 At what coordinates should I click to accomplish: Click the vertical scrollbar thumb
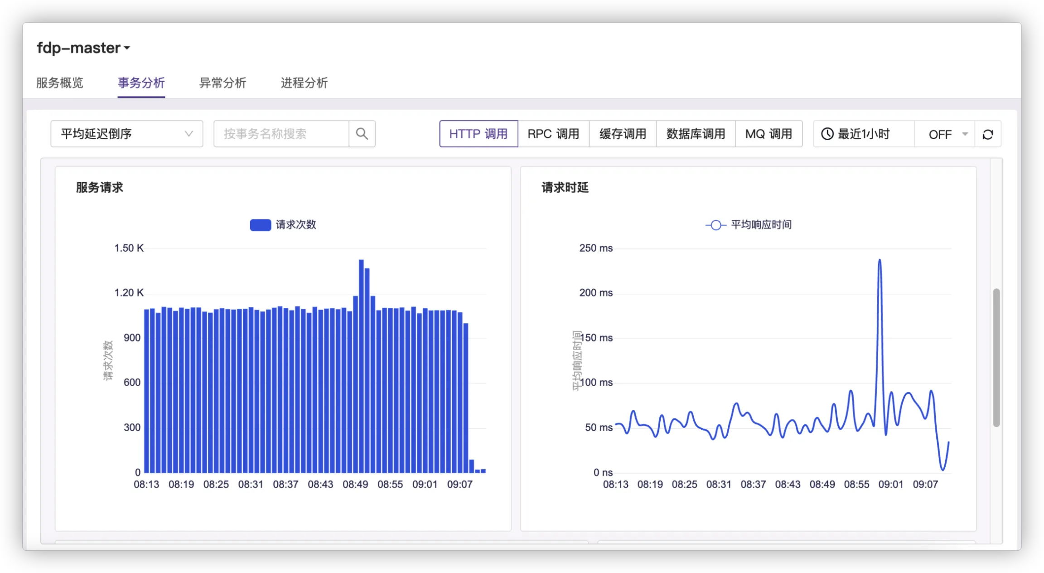pyautogui.click(x=996, y=357)
